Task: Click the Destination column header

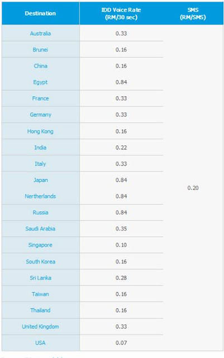Action: coord(40,13)
